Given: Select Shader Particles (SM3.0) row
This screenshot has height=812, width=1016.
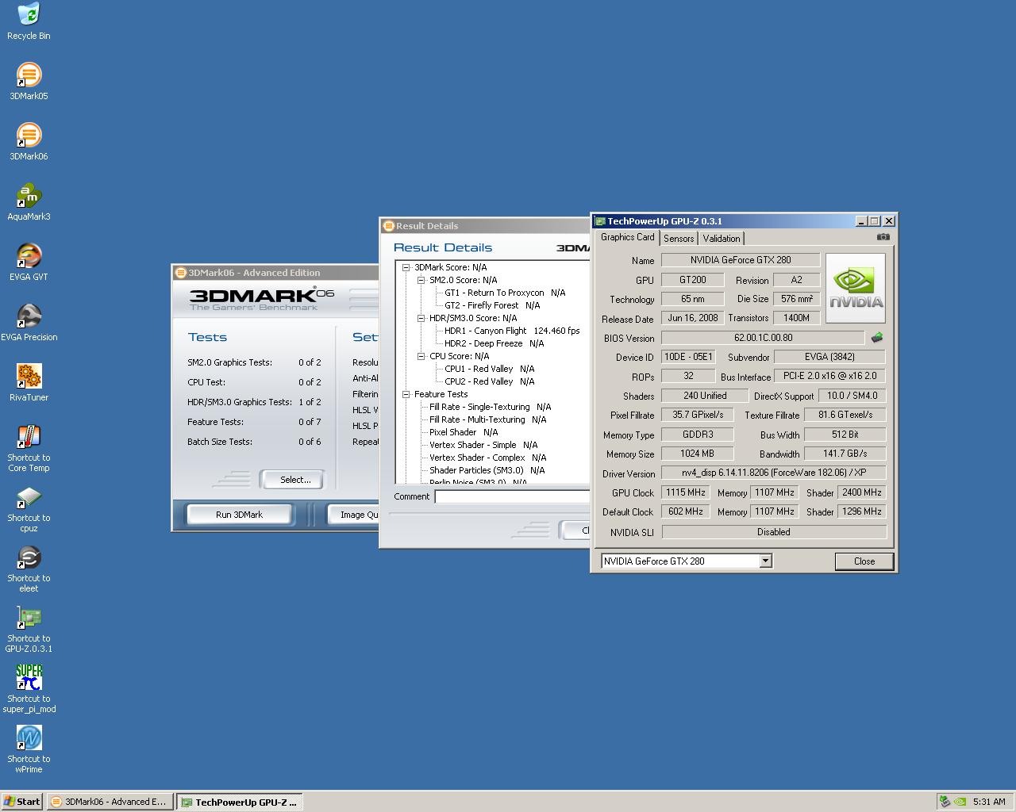Looking at the screenshot, I should (x=487, y=470).
